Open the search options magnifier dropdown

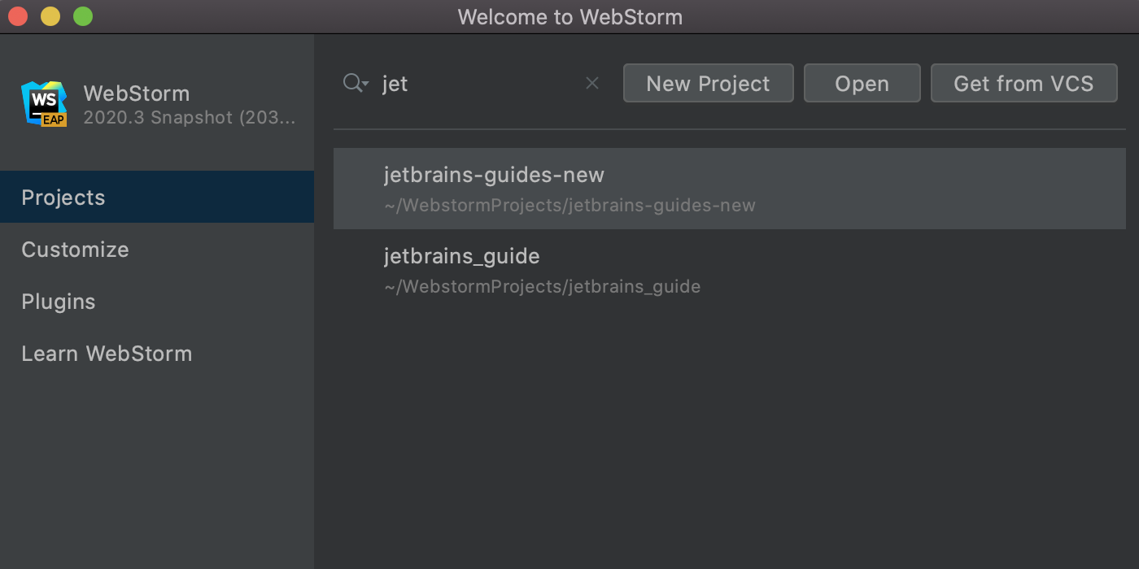point(356,83)
